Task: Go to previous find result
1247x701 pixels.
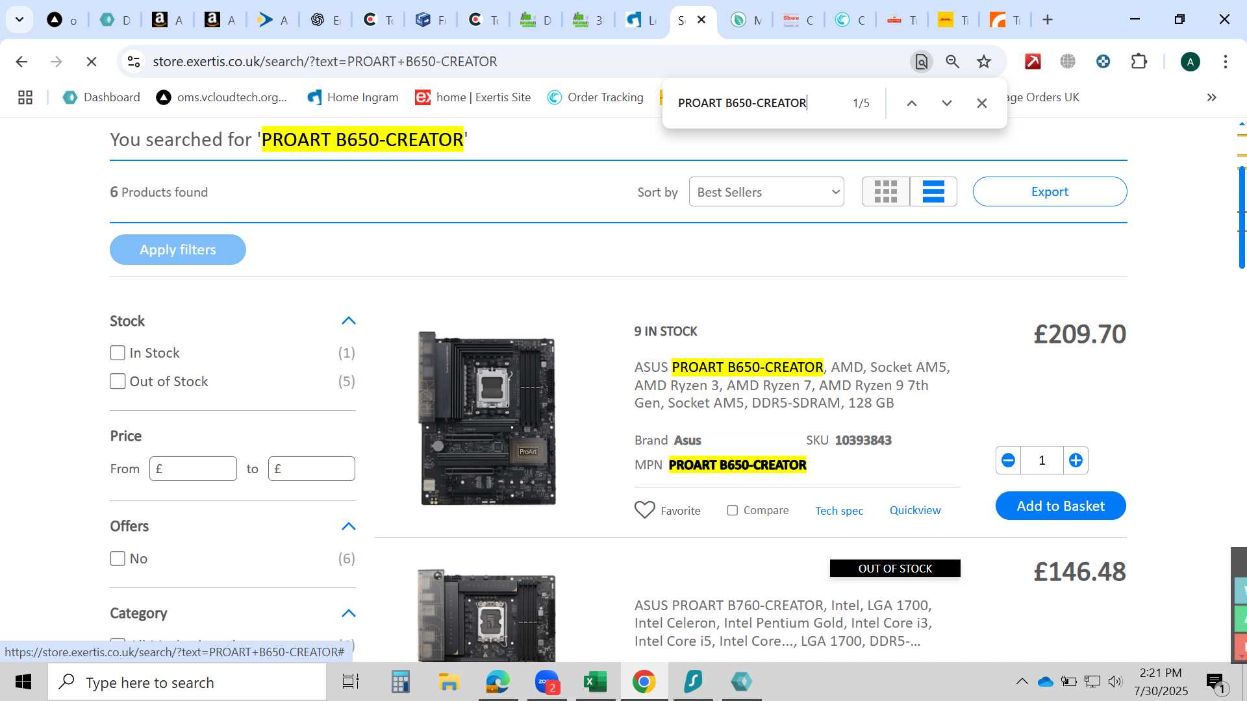Action: (x=912, y=103)
